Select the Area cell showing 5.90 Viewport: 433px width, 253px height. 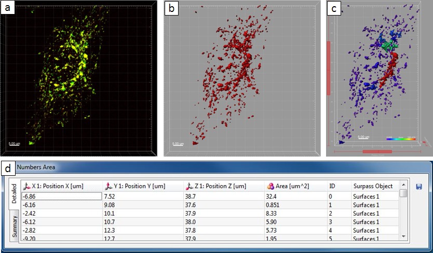(296, 222)
